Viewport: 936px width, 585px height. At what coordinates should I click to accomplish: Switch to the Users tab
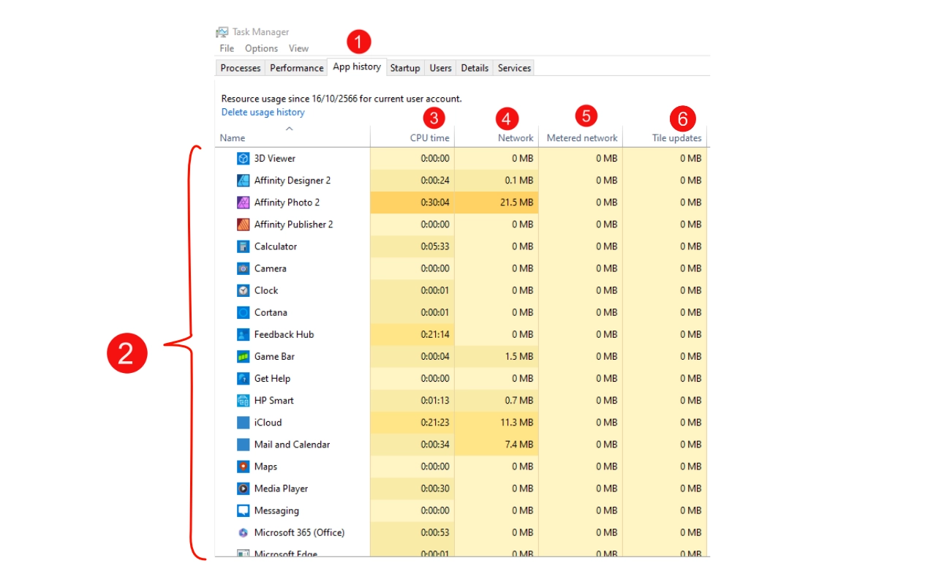pyautogui.click(x=440, y=68)
